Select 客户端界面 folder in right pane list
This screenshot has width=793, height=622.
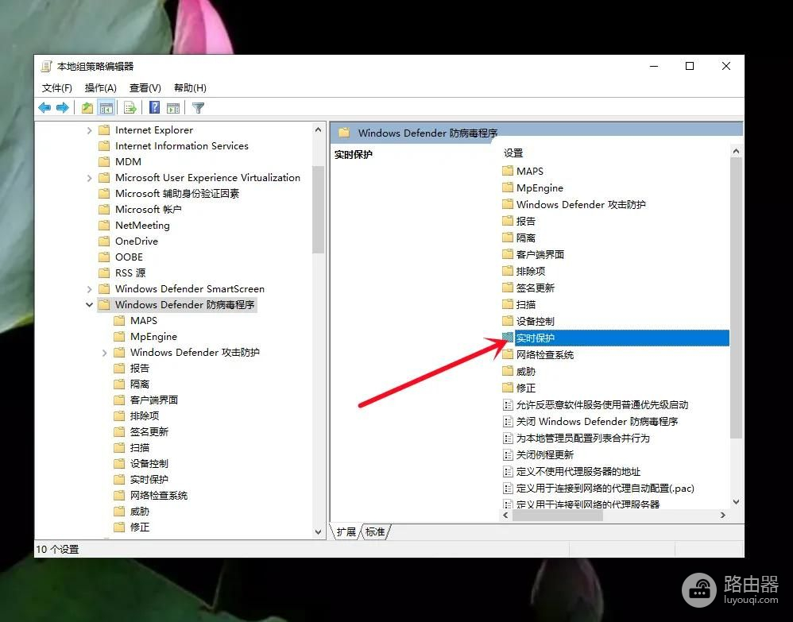[x=540, y=254]
